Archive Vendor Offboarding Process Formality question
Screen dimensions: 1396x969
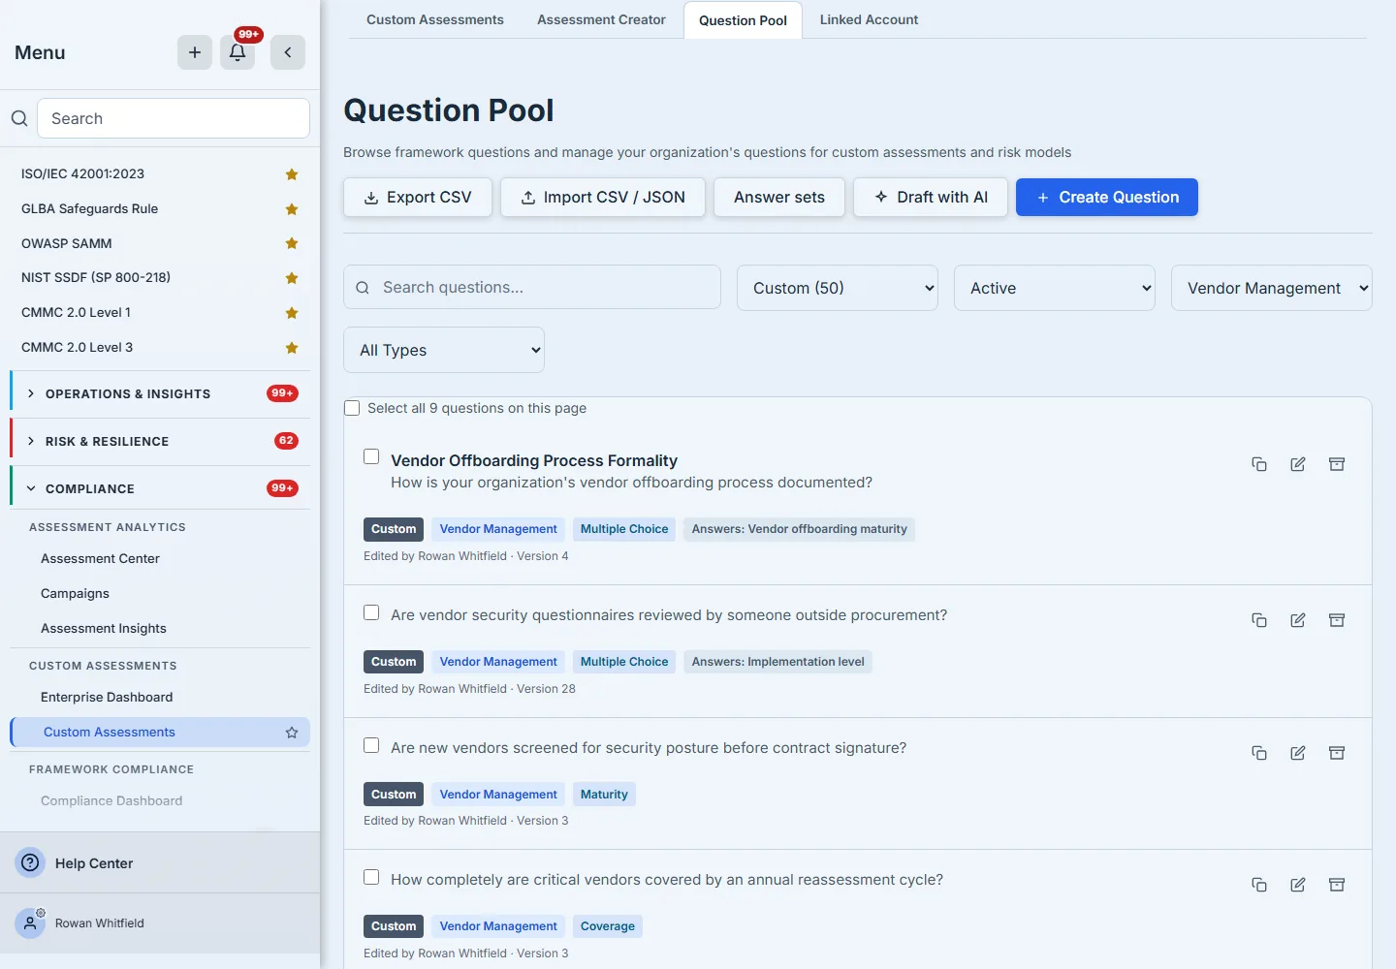[1337, 464]
